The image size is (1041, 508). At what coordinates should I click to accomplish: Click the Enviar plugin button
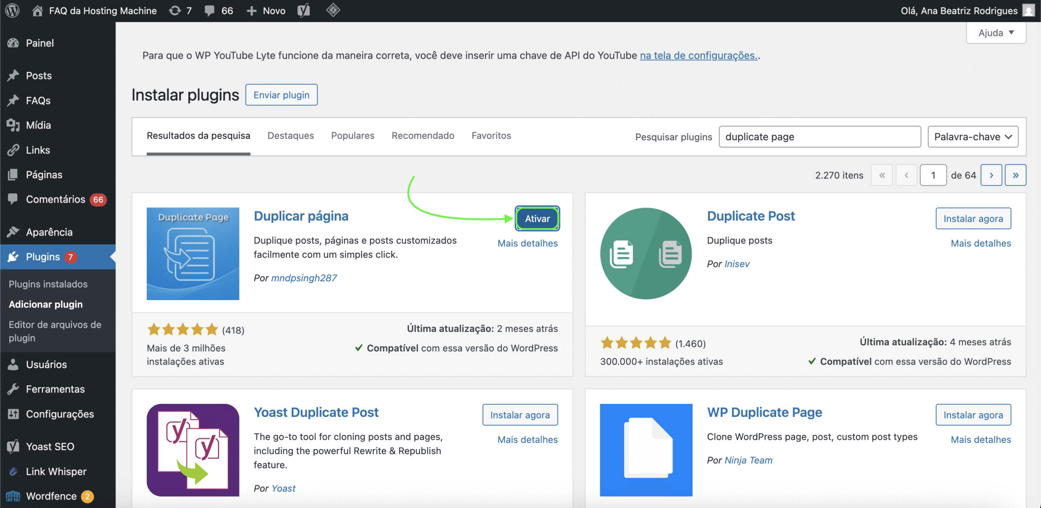[x=281, y=95]
